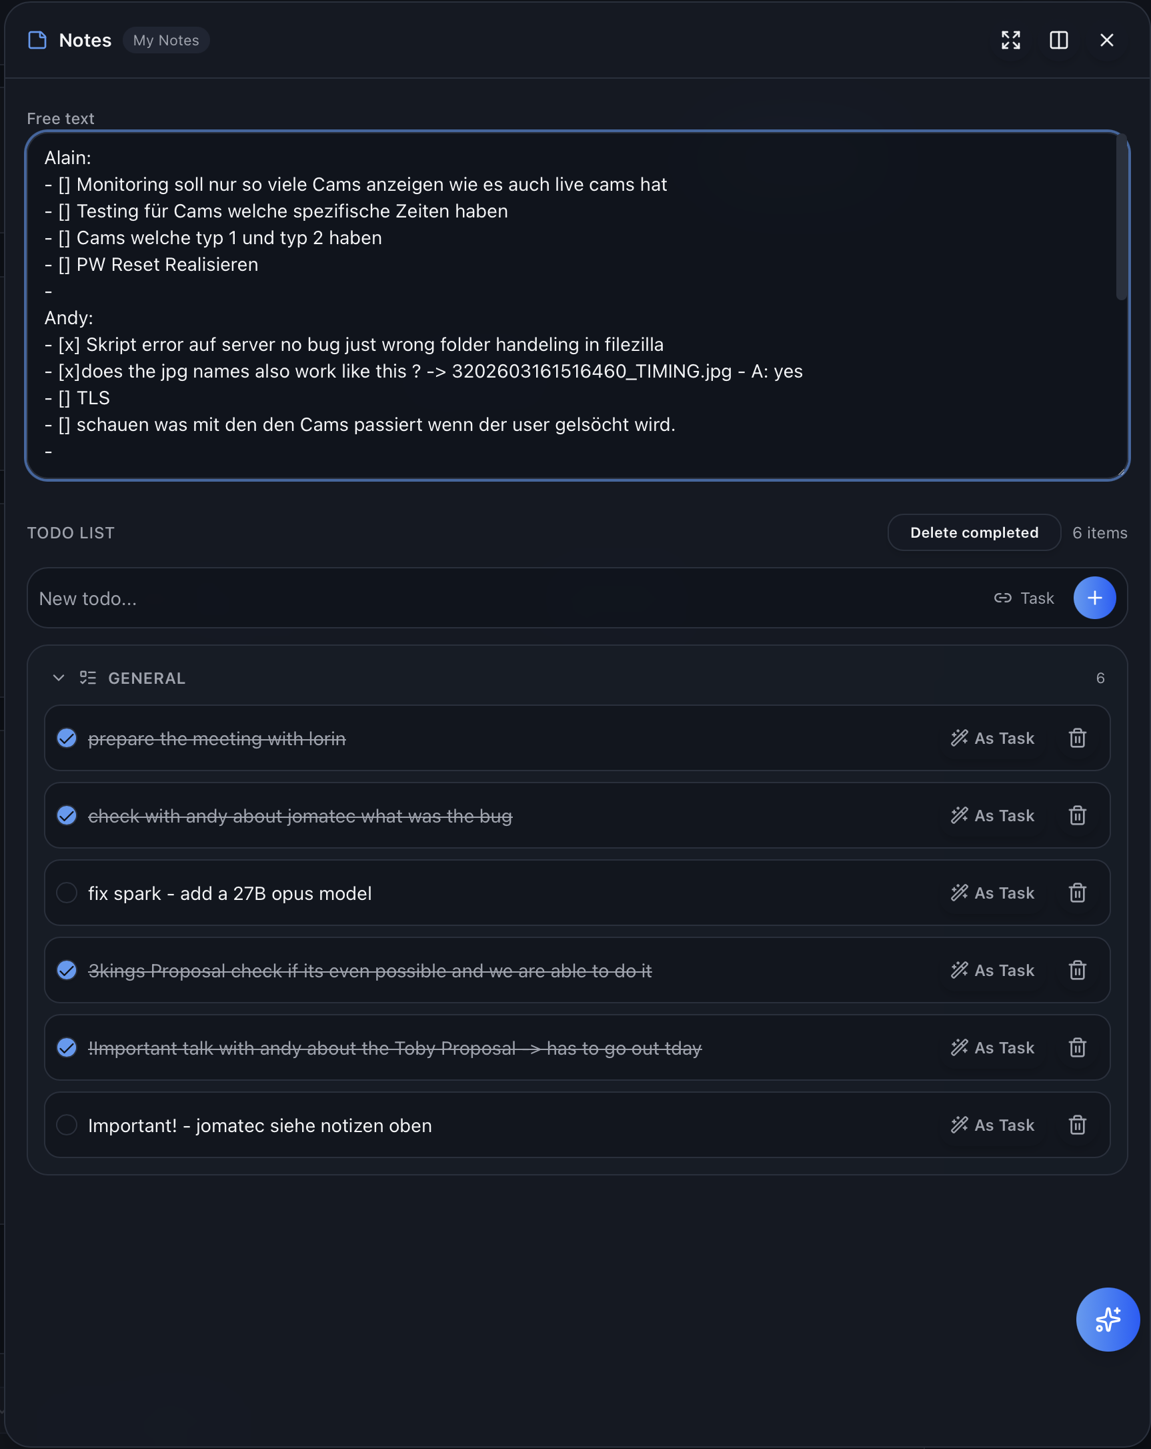The width and height of the screenshot is (1151, 1449).
Task: Click As Task for the Toby Proposal todo
Action: [992, 1047]
